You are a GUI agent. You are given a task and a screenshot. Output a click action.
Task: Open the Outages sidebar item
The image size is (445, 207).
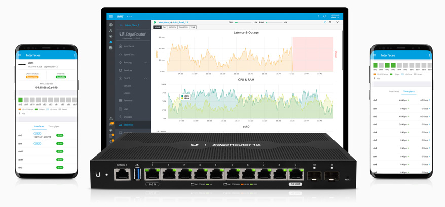pos(128,117)
